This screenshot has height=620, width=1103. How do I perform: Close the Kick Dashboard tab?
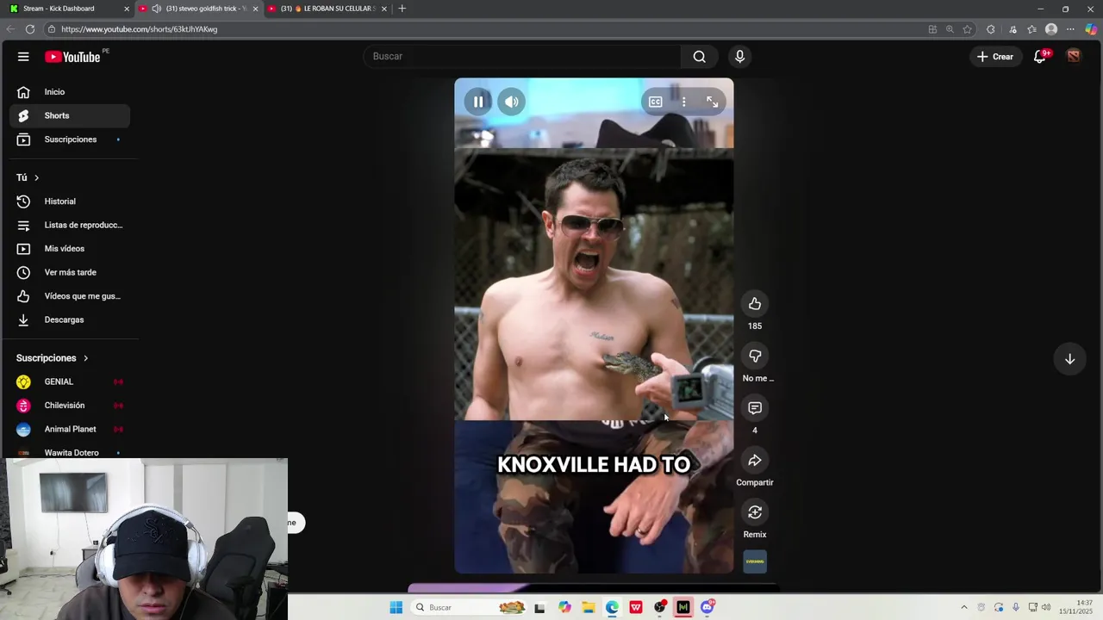[127, 9]
